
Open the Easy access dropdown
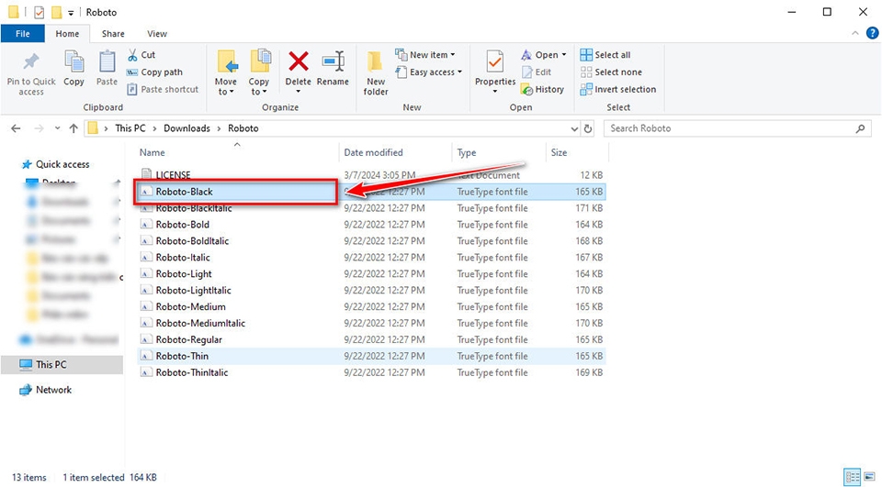429,72
